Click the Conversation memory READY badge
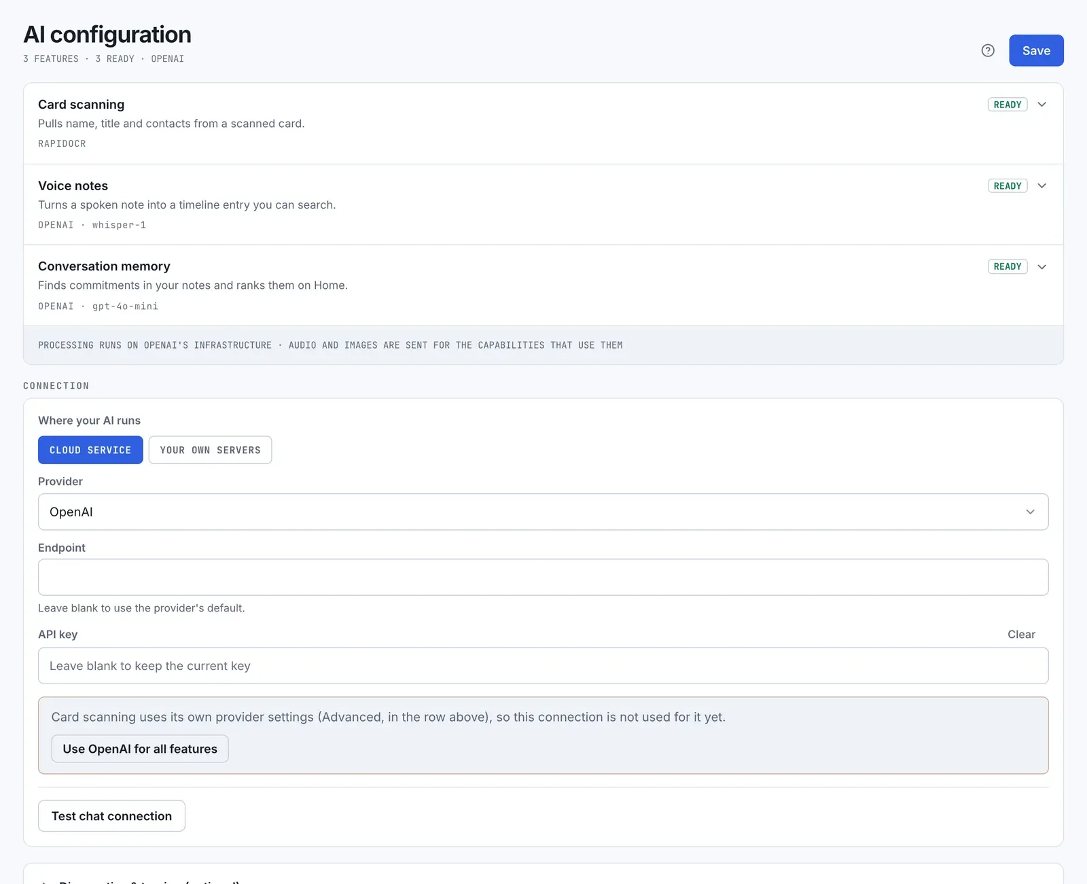Image resolution: width=1087 pixels, height=884 pixels. tap(1008, 267)
